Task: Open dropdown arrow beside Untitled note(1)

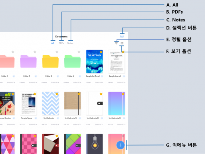Action: [x=80, y=118]
